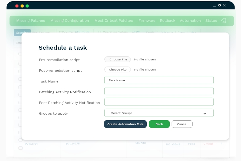Click Post Patching Activity Notification field
Viewport: 241px width, 161px height.
(x=159, y=102)
